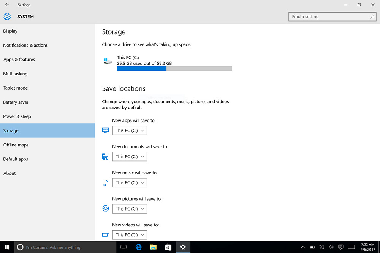Click the Settings gear on taskbar
Image resolution: width=380 pixels, height=253 pixels.
coord(183,247)
